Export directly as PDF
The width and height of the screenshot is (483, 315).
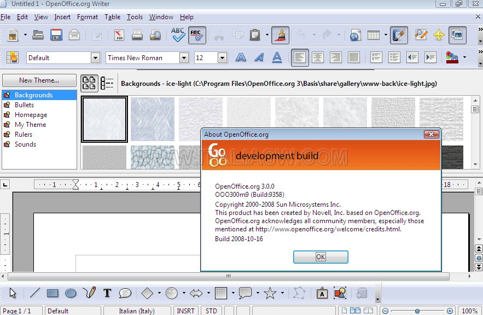119,35
